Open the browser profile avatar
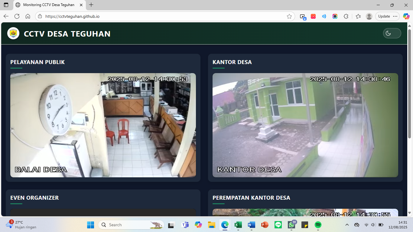413x232 pixels. pos(369,16)
